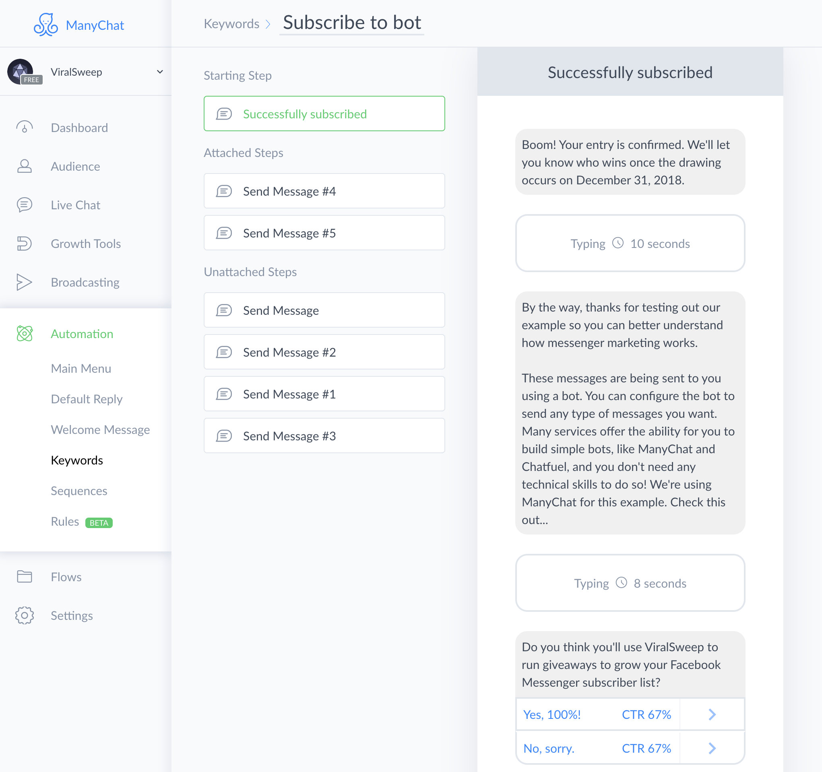Image resolution: width=822 pixels, height=772 pixels.
Task: Edit the Subscribe to bot title field
Action: (351, 23)
